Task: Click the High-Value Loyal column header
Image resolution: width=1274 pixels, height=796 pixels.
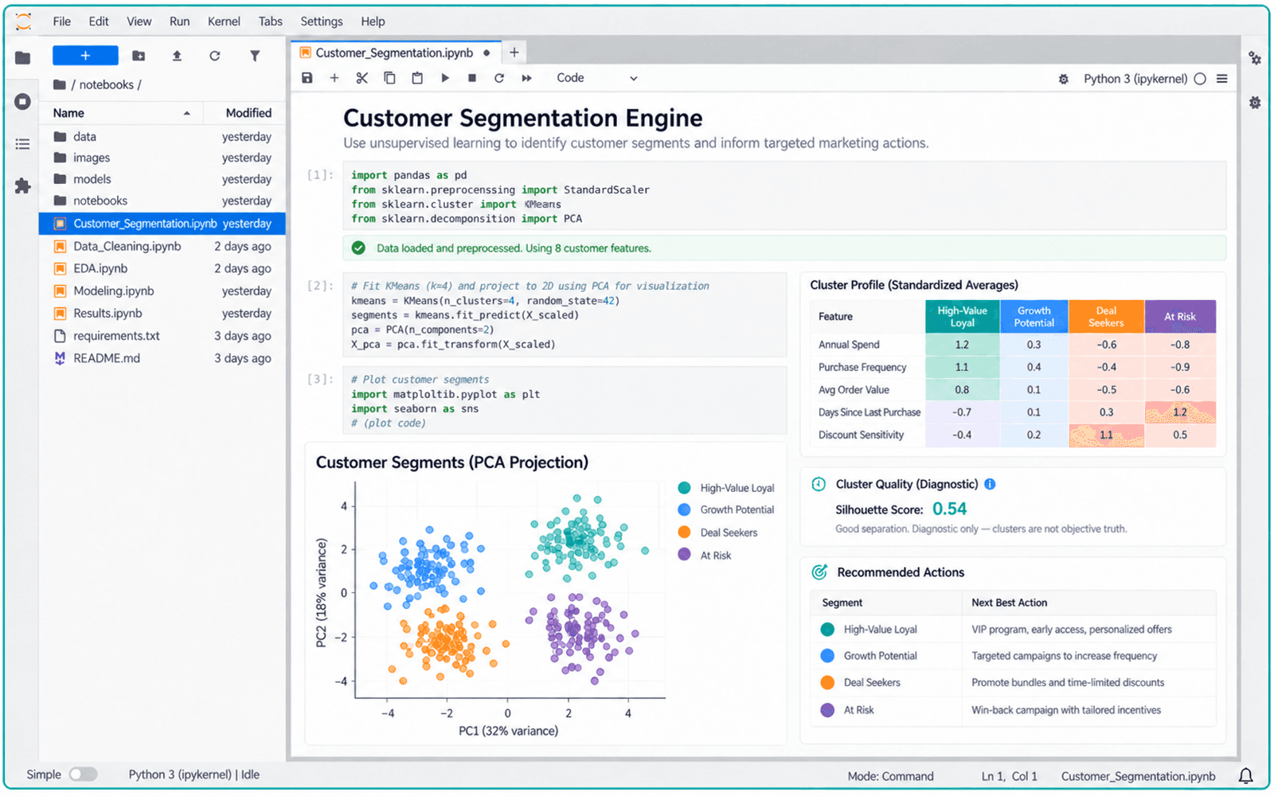Action: click(x=962, y=317)
